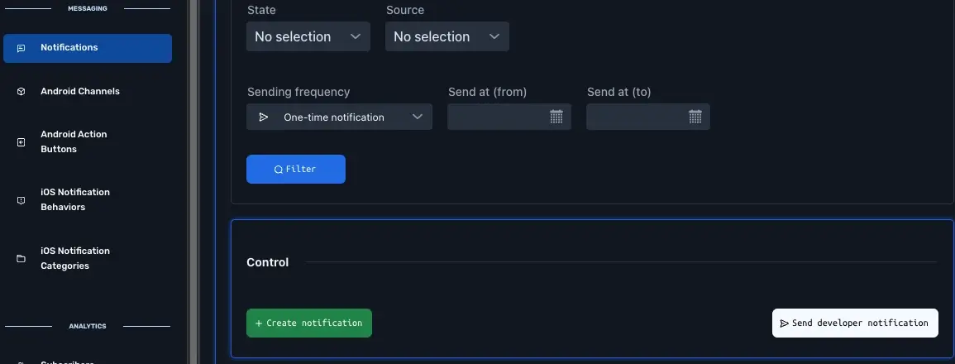Open calendar picker for Send at (to)
The width and height of the screenshot is (955, 364).
[695, 117]
